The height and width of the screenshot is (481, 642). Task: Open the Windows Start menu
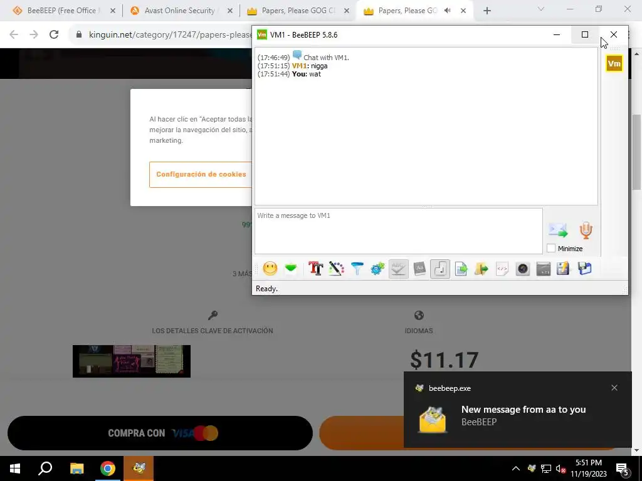(15, 468)
